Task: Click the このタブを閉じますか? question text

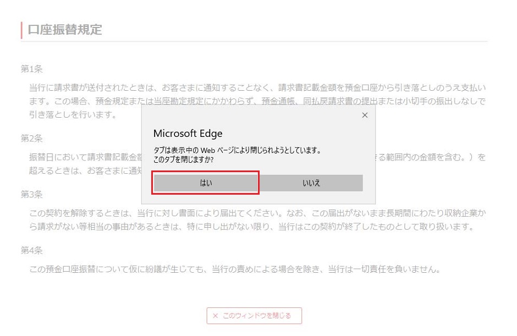Action: [x=183, y=160]
